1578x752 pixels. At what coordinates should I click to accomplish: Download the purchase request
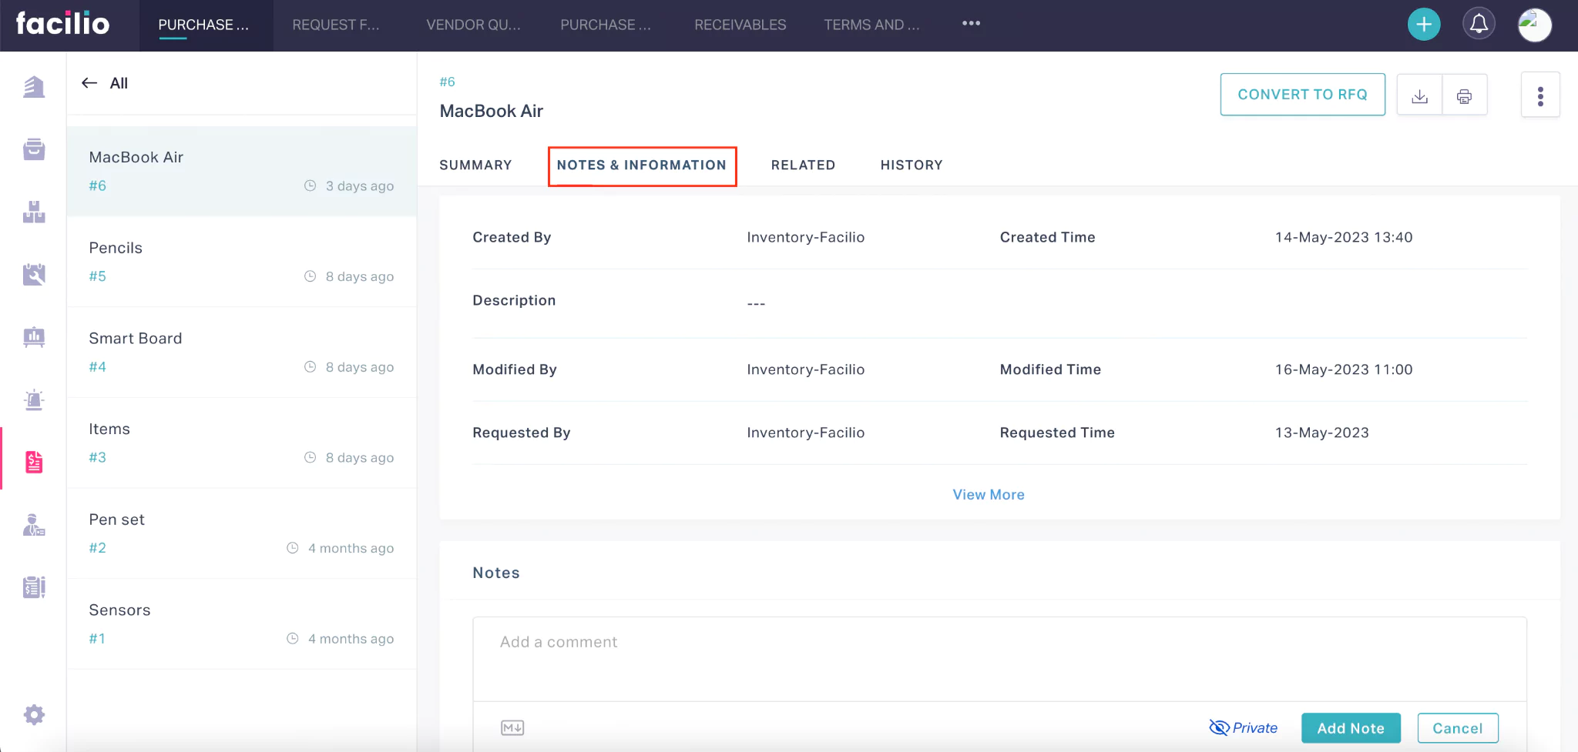(x=1419, y=95)
